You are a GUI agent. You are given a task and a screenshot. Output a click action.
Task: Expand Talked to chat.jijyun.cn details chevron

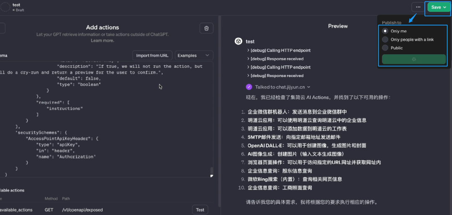[x=309, y=87]
